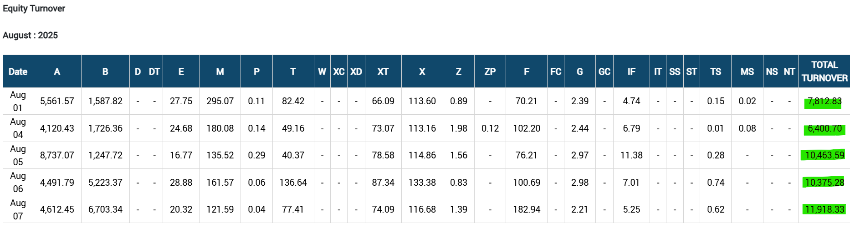Select the IF column header

click(x=631, y=71)
